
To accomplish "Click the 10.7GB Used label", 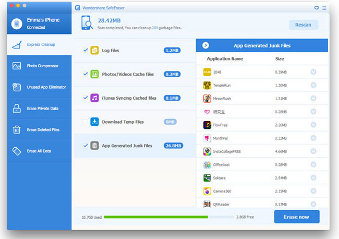I will pyautogui.click(x=92, y=217).
